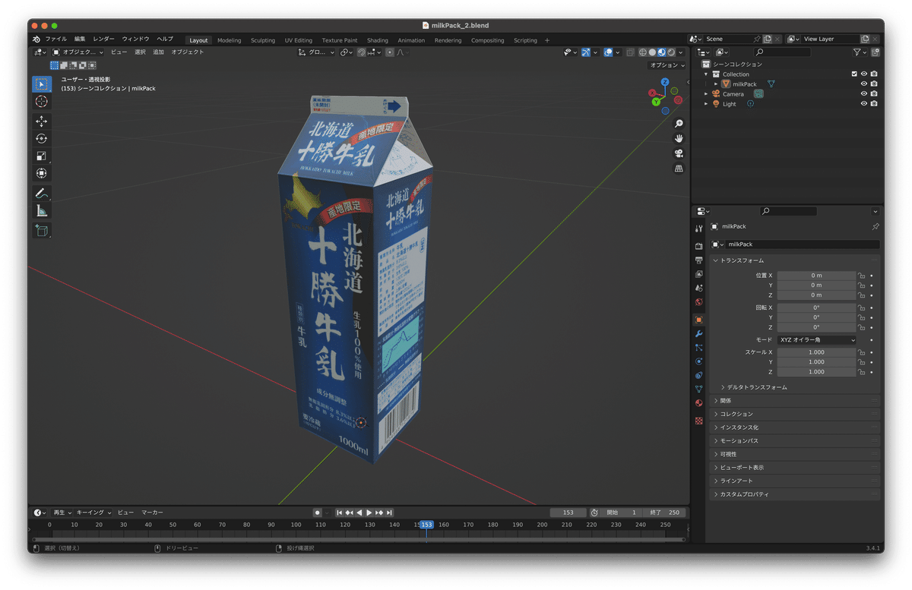Select the Scale tool

(x=42, y=156)
